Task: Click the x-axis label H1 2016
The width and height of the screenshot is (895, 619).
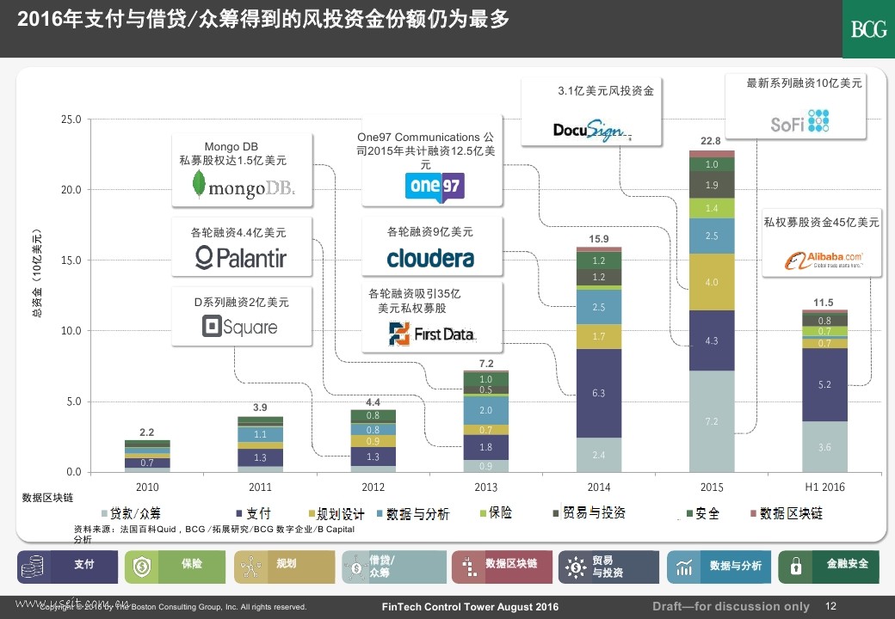Action: [x=824, y=487]
